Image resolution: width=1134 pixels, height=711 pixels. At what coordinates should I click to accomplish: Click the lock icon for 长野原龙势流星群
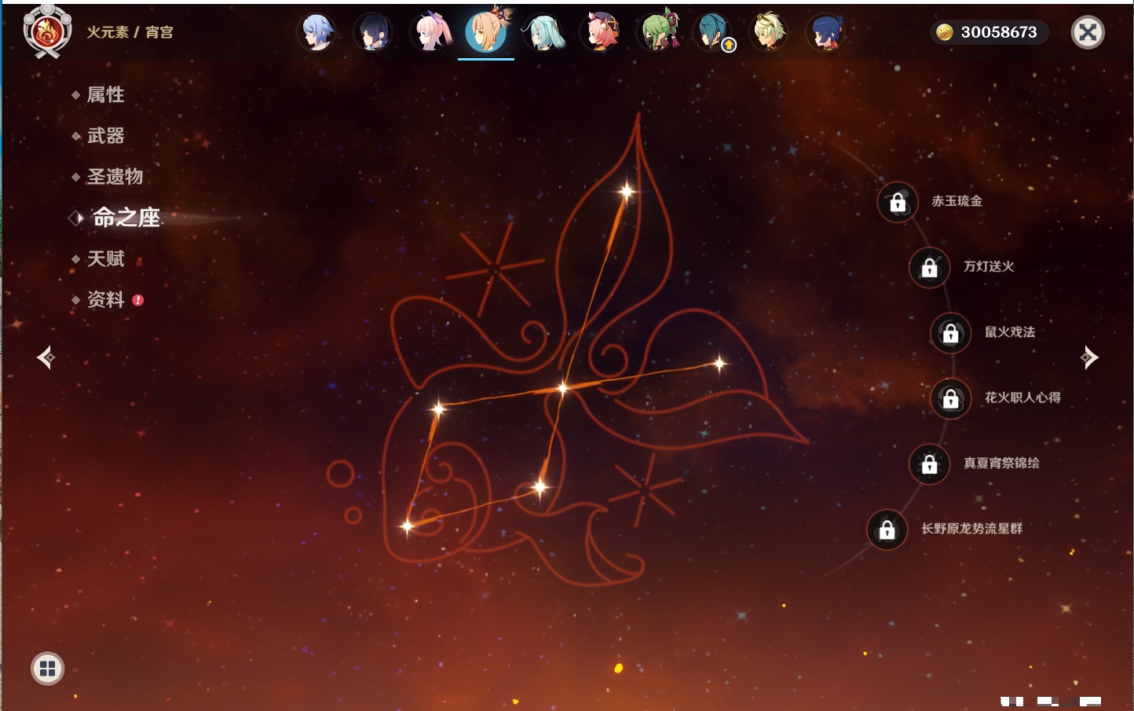pos(887,530)
